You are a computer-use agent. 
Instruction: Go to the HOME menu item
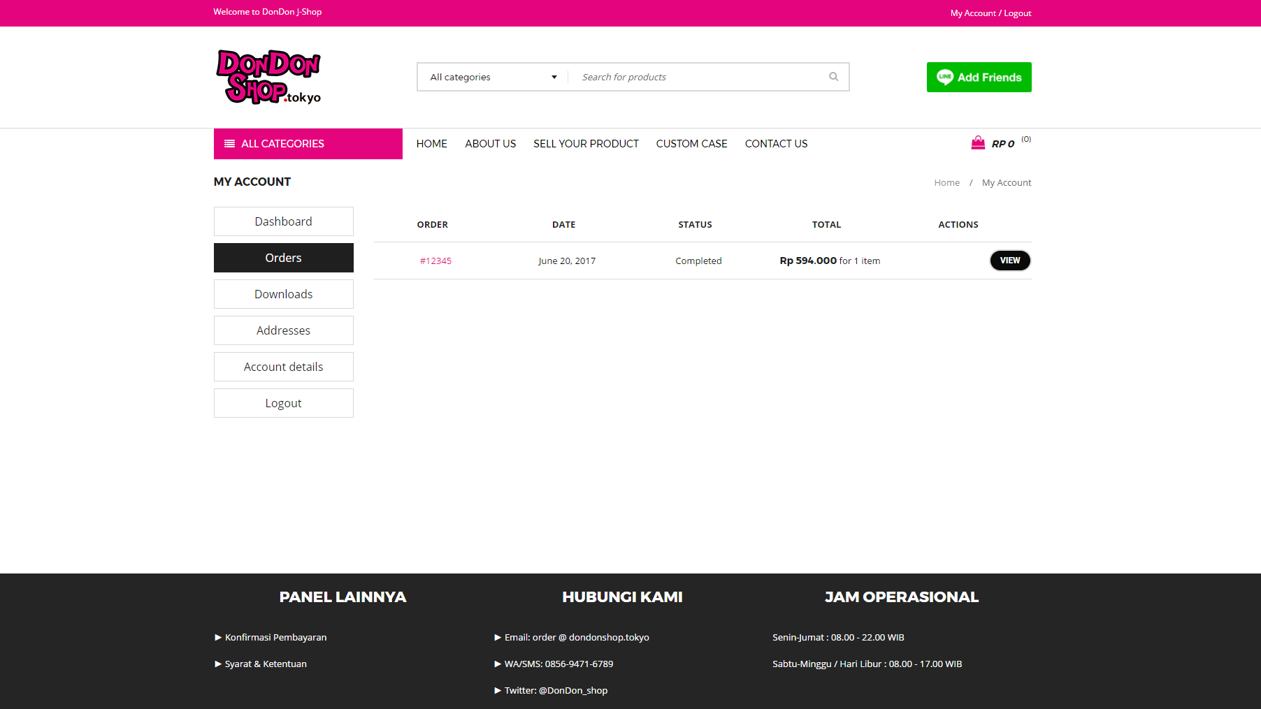[x=431, y=144]
